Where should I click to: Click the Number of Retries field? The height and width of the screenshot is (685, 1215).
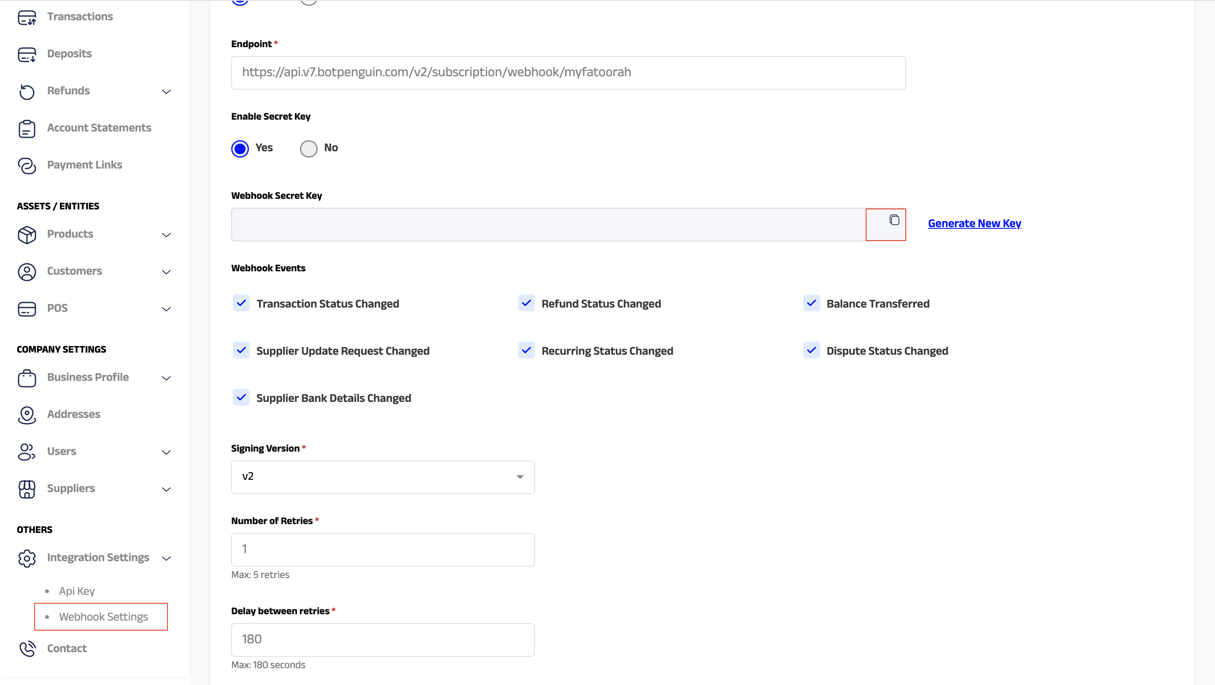(383, 549)
